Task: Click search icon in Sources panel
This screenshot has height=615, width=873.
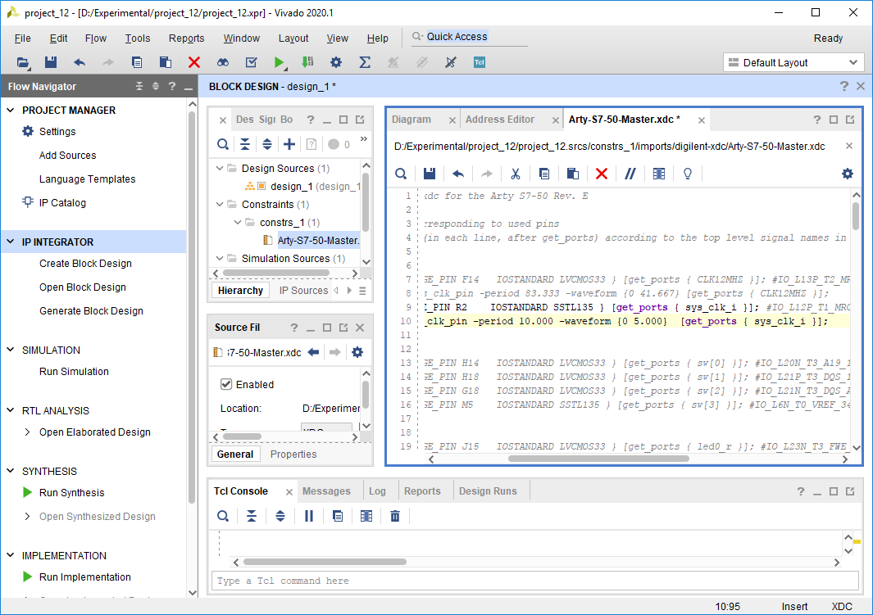Action: [x=223, y=145]
